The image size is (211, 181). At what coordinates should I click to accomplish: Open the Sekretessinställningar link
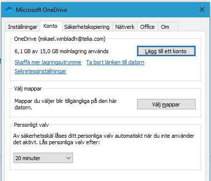point(41,71)
